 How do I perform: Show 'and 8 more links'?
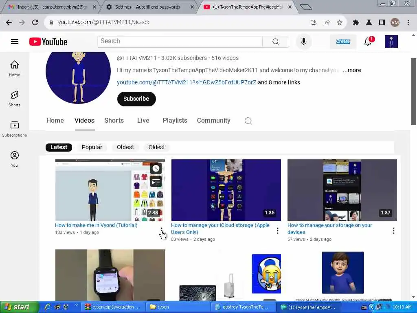(279, 82)
